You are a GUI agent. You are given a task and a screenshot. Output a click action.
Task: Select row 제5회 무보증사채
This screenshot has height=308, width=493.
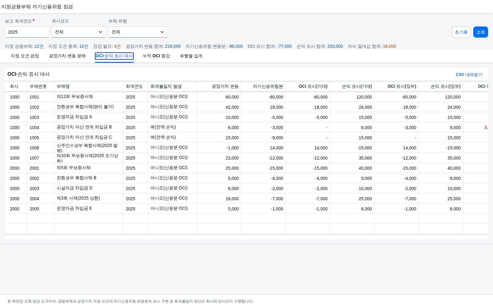(x=246, y=168)
